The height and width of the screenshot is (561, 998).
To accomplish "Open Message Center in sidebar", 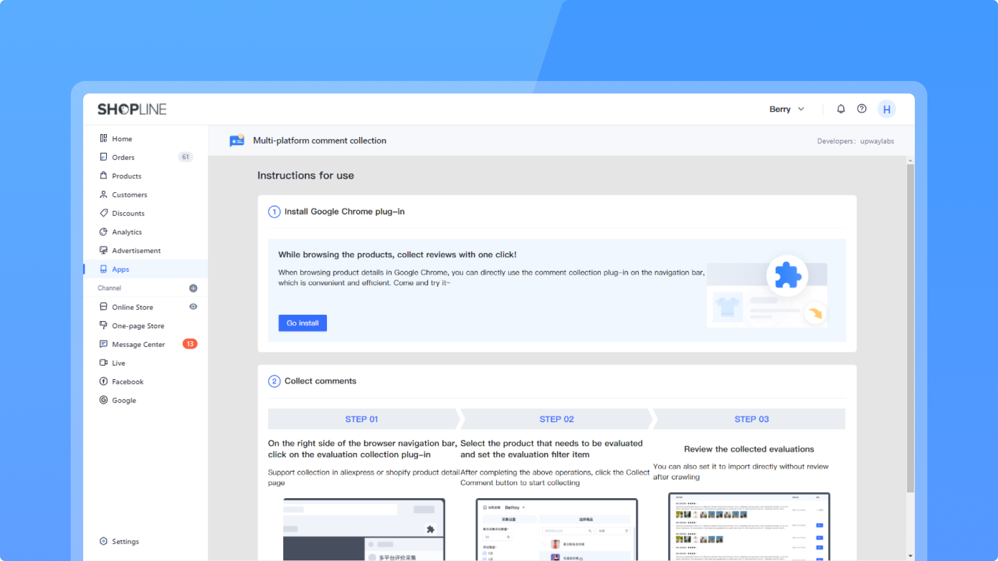I will point(138,344).
